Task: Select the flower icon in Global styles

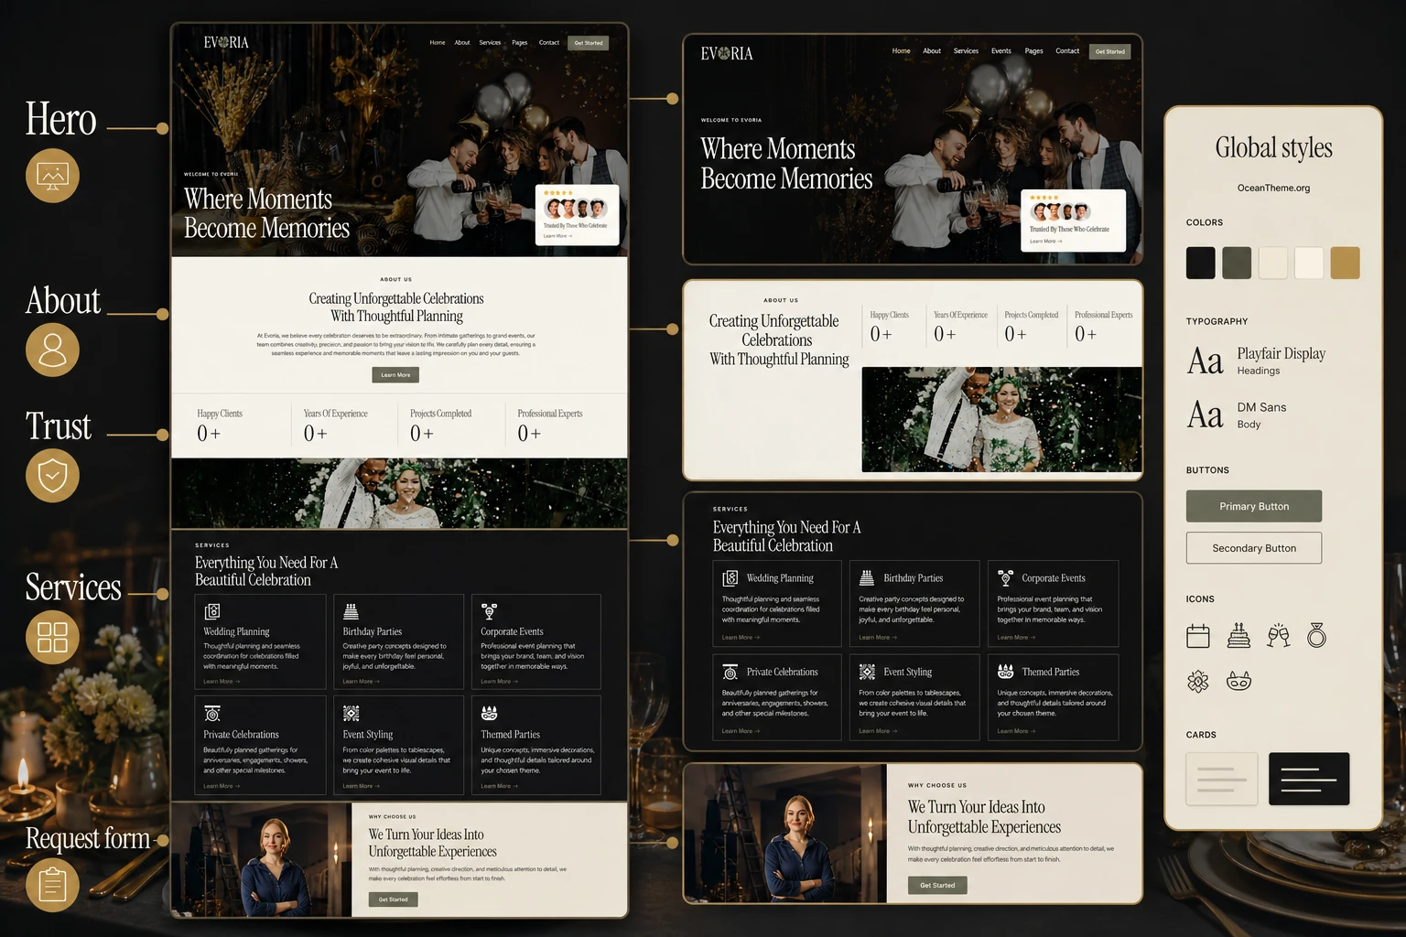Action: [1198, 681]
